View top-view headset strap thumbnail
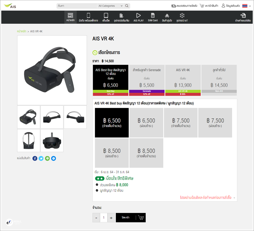The height and width of the screenshot is (231, 254). tap(28, 140)
